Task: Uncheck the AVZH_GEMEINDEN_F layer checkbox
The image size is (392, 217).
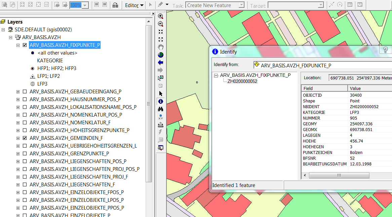Action: point(25,138)
